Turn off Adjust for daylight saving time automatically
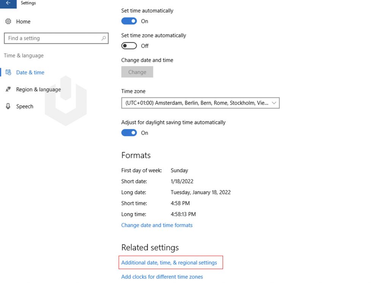 [x=129, y=133]
